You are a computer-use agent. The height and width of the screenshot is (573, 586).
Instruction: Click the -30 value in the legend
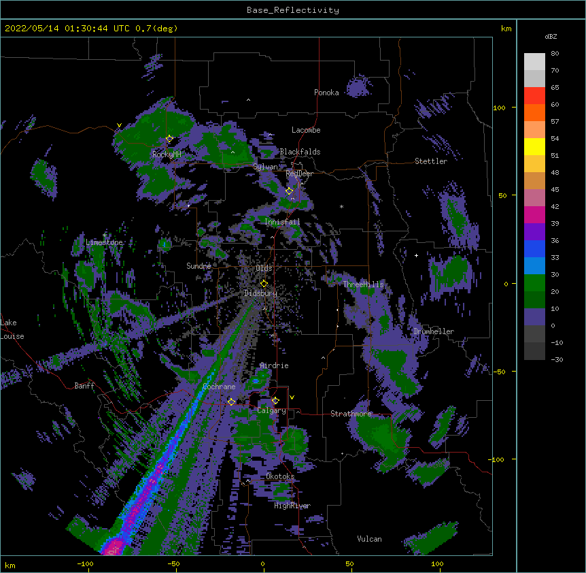557,359
